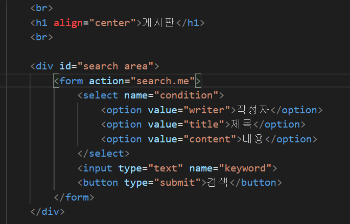Click the 제목 option text
The image size is (350, 224).
(x=241, y=125)
